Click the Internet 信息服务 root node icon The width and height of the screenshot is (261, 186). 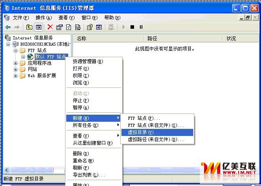[7, 38]
